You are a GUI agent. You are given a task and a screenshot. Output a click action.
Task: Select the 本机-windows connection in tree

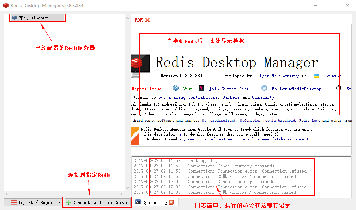(x=34, y=18)
